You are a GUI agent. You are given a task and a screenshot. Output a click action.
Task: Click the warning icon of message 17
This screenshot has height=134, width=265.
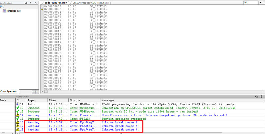18,126
